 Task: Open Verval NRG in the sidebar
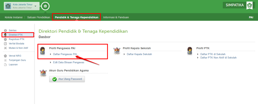[x=15, y=56]
